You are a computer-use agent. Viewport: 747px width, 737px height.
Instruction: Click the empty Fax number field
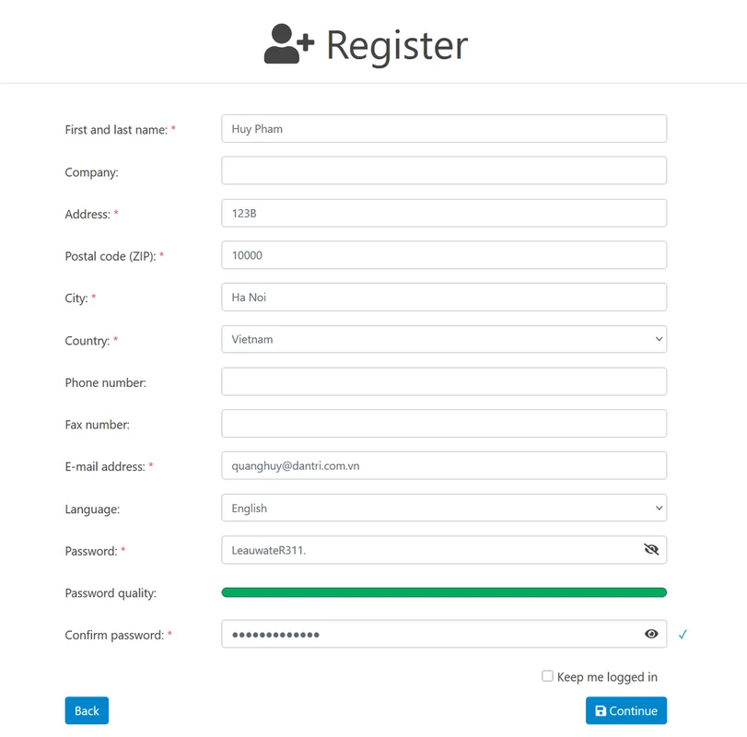pyautogui.click(x=444, y=423)
